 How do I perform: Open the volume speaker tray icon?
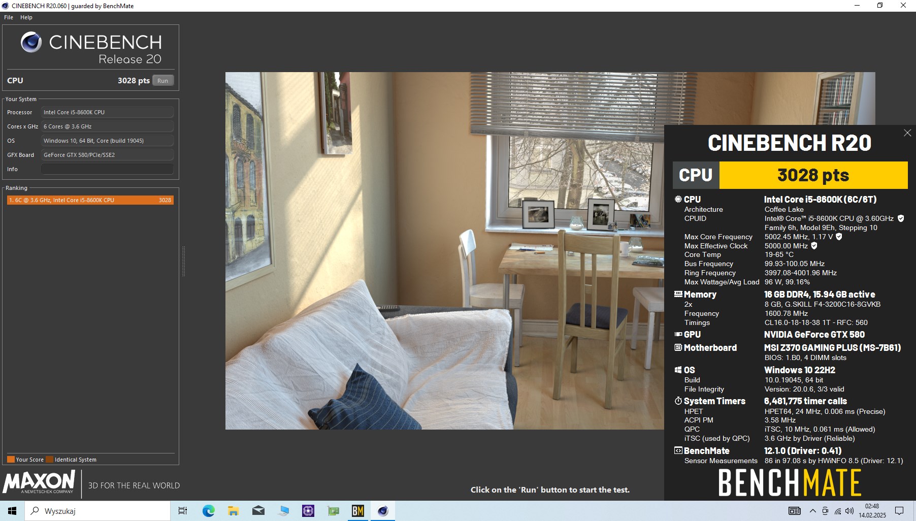point(849,511)
